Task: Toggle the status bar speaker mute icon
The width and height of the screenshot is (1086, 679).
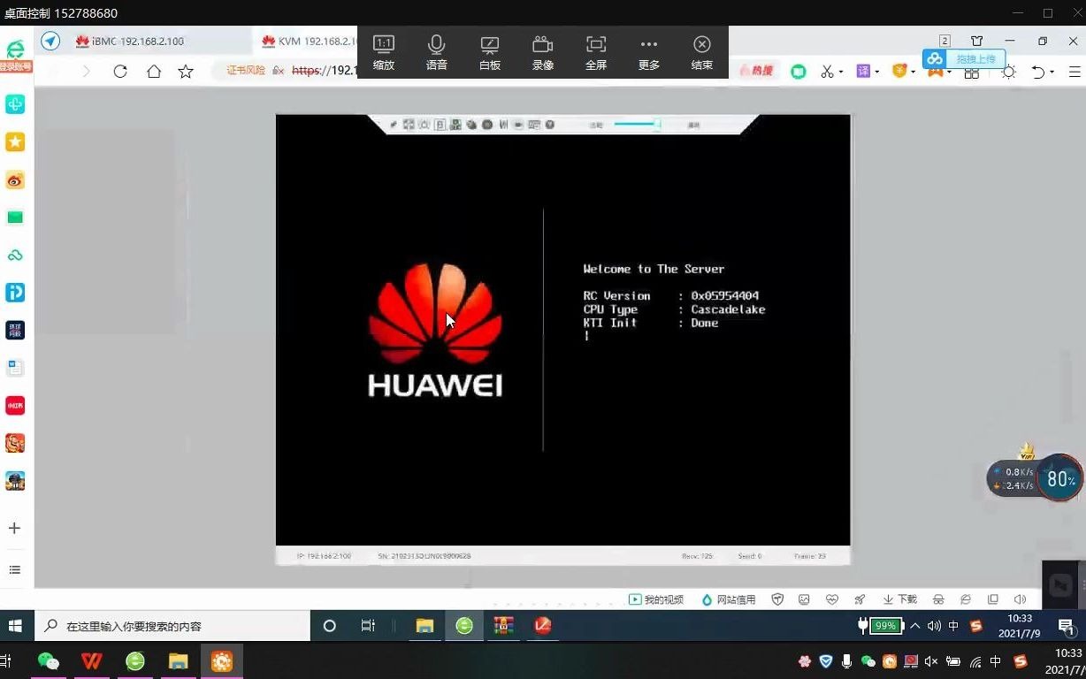Action: [x=1020, y=599]
